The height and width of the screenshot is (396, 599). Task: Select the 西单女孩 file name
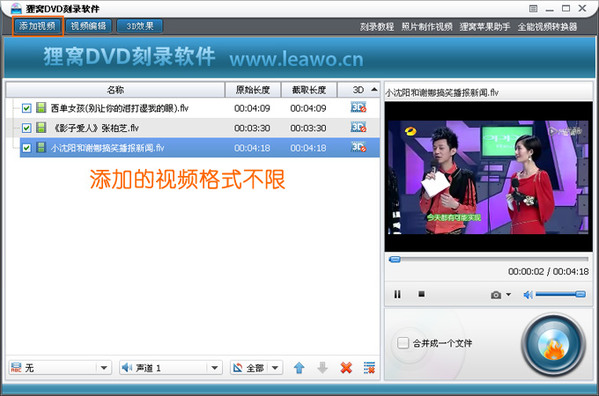point(120,108)
